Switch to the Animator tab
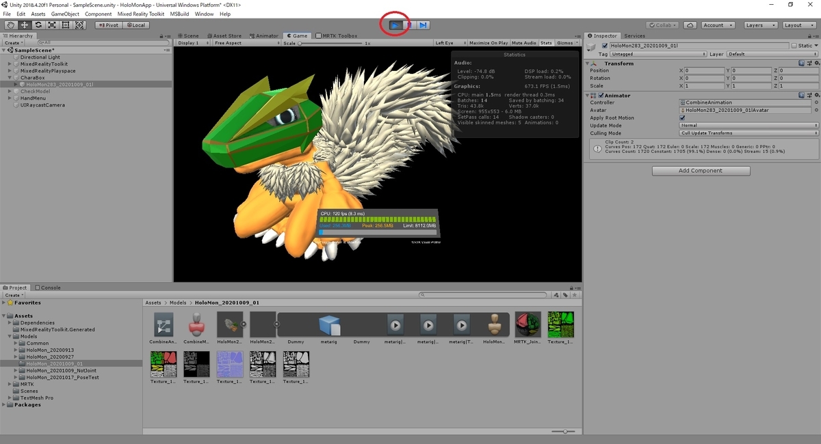This screenshot has width=821, height=444. [263, 36]
